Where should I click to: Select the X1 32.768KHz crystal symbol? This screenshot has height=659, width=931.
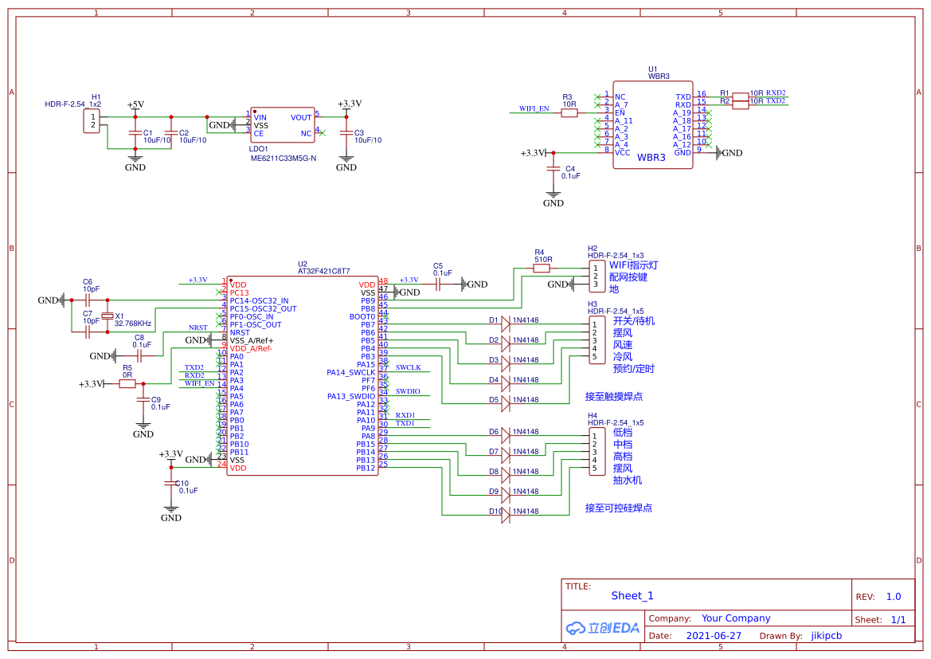(108, 316)
